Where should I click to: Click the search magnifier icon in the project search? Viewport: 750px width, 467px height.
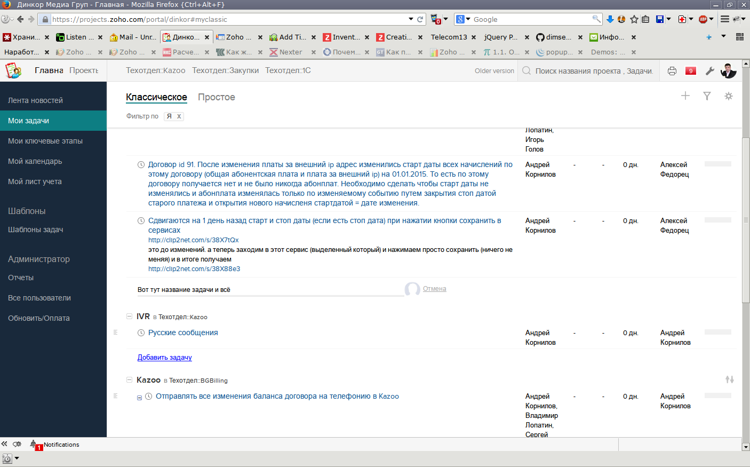click(x=526, y=70)
